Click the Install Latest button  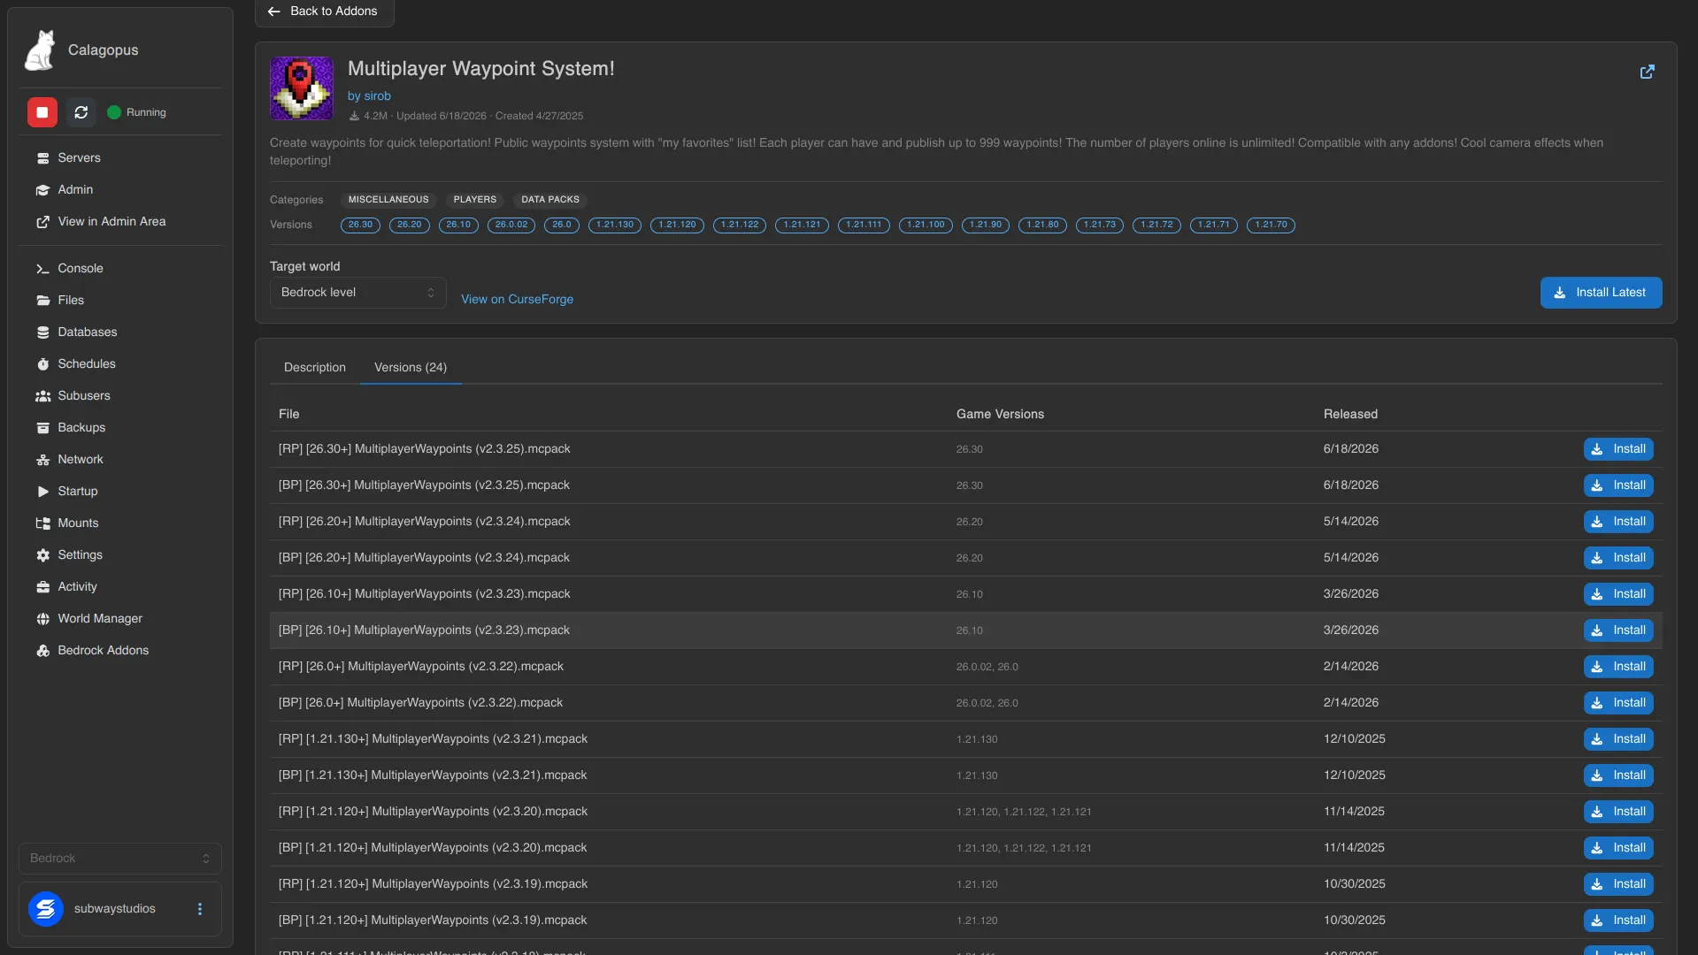tap(1601, 293)
